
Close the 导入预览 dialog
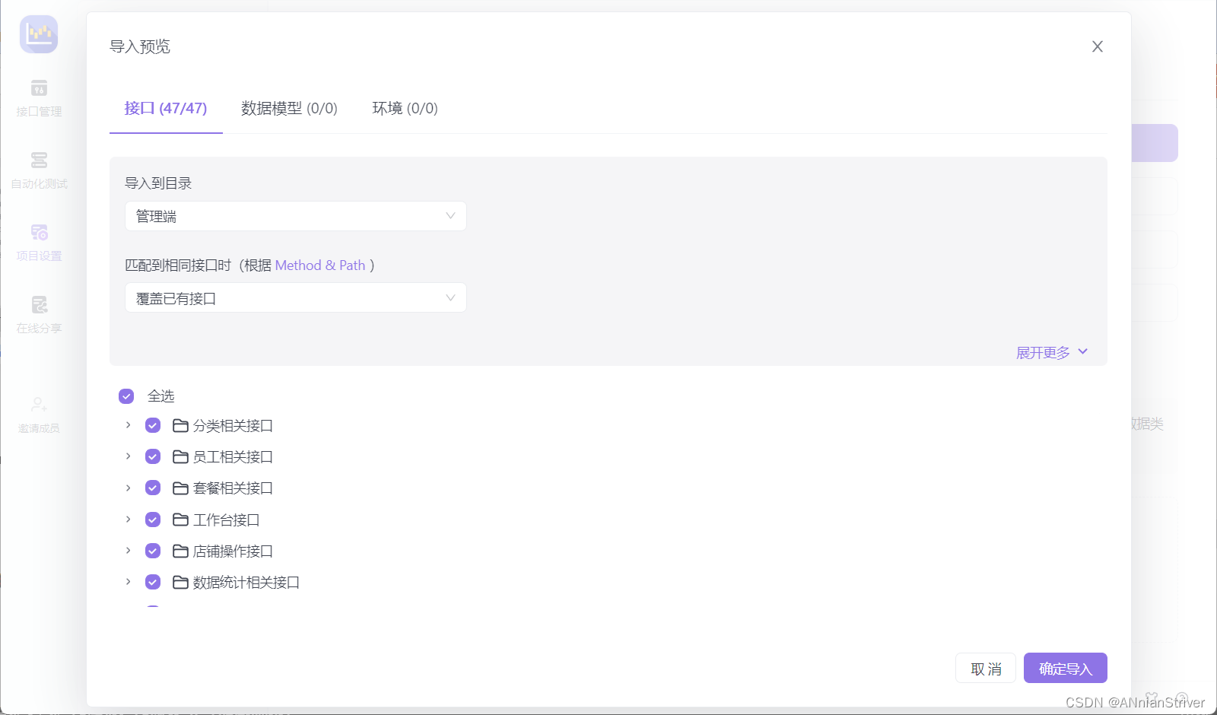(1098, 46)
